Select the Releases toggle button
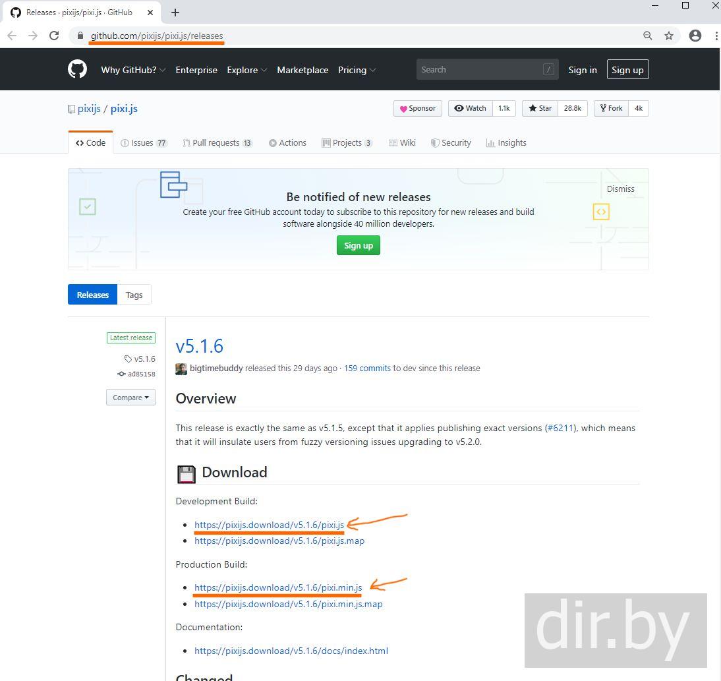Image resolution: width=721 pixels, height=681 pixels. [x=92, y=294]
